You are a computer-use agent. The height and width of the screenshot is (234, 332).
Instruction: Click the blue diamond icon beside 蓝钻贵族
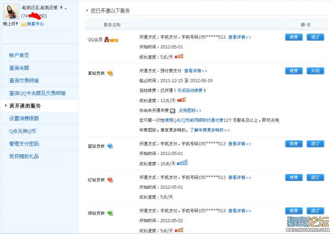coord(110,146)
